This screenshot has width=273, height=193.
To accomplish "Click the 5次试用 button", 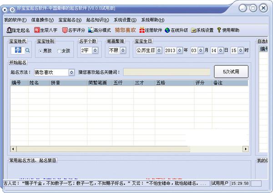I will click(231, 72).
